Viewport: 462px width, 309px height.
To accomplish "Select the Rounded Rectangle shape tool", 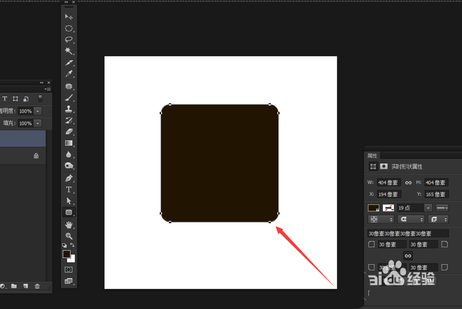I will coord(69,212).
